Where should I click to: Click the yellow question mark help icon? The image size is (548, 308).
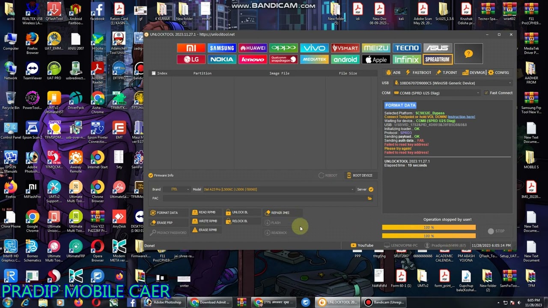468,53
